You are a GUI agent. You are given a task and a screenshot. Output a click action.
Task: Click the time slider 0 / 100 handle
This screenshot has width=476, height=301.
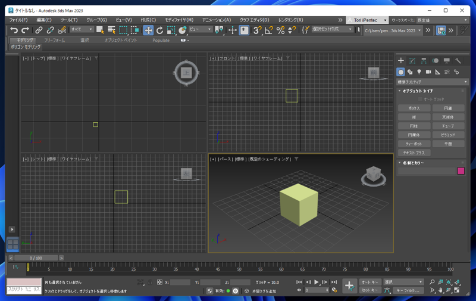tap(36, 258)
